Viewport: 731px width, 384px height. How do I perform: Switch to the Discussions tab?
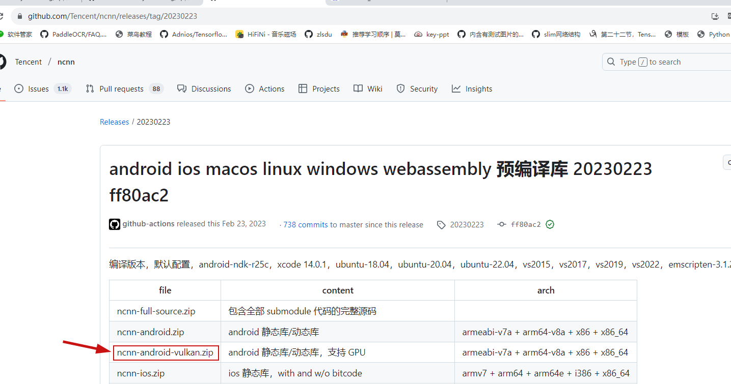coord(204,88)
